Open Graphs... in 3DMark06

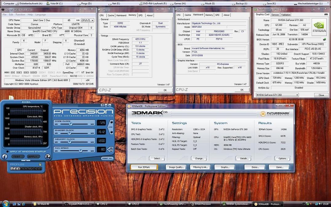(225, 167)
